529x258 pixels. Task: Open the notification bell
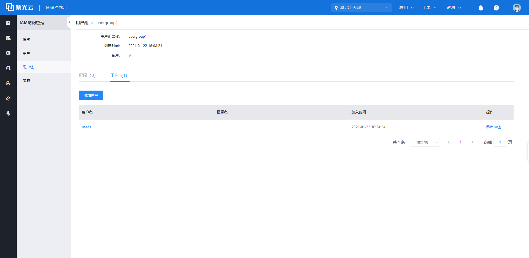point(481,8)
